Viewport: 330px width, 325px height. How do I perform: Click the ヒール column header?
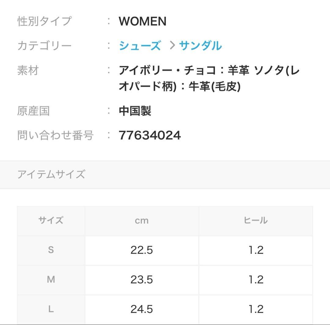pos(255,220)
